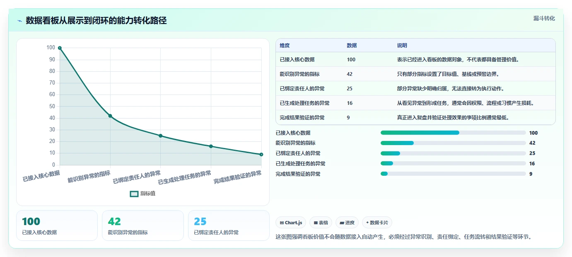
Task: Select the Chart.js chip
Action: pos(291,223)
